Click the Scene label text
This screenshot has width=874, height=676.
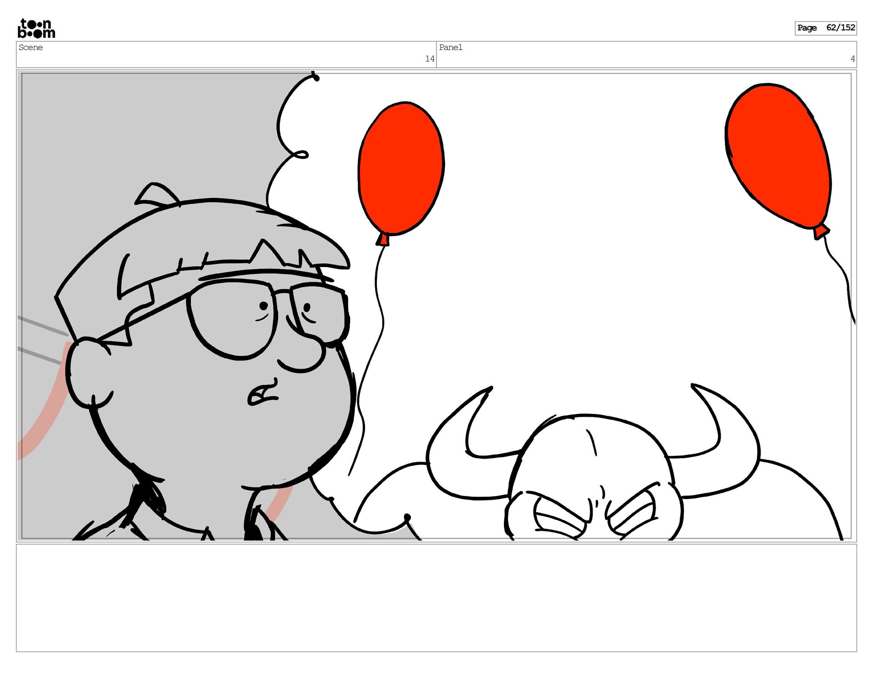pyautogui.click(x=30, y=47)
